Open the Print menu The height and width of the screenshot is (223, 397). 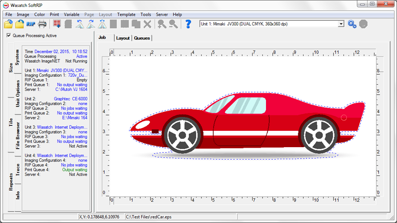(x=54, y=14)
